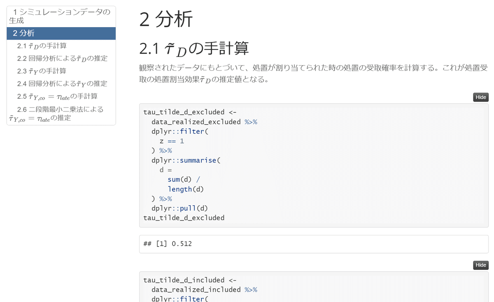Go to section 2.6 二段階最小二乗法による推定
This screenshot has height=302, width=494.
[x=61, y=114]
